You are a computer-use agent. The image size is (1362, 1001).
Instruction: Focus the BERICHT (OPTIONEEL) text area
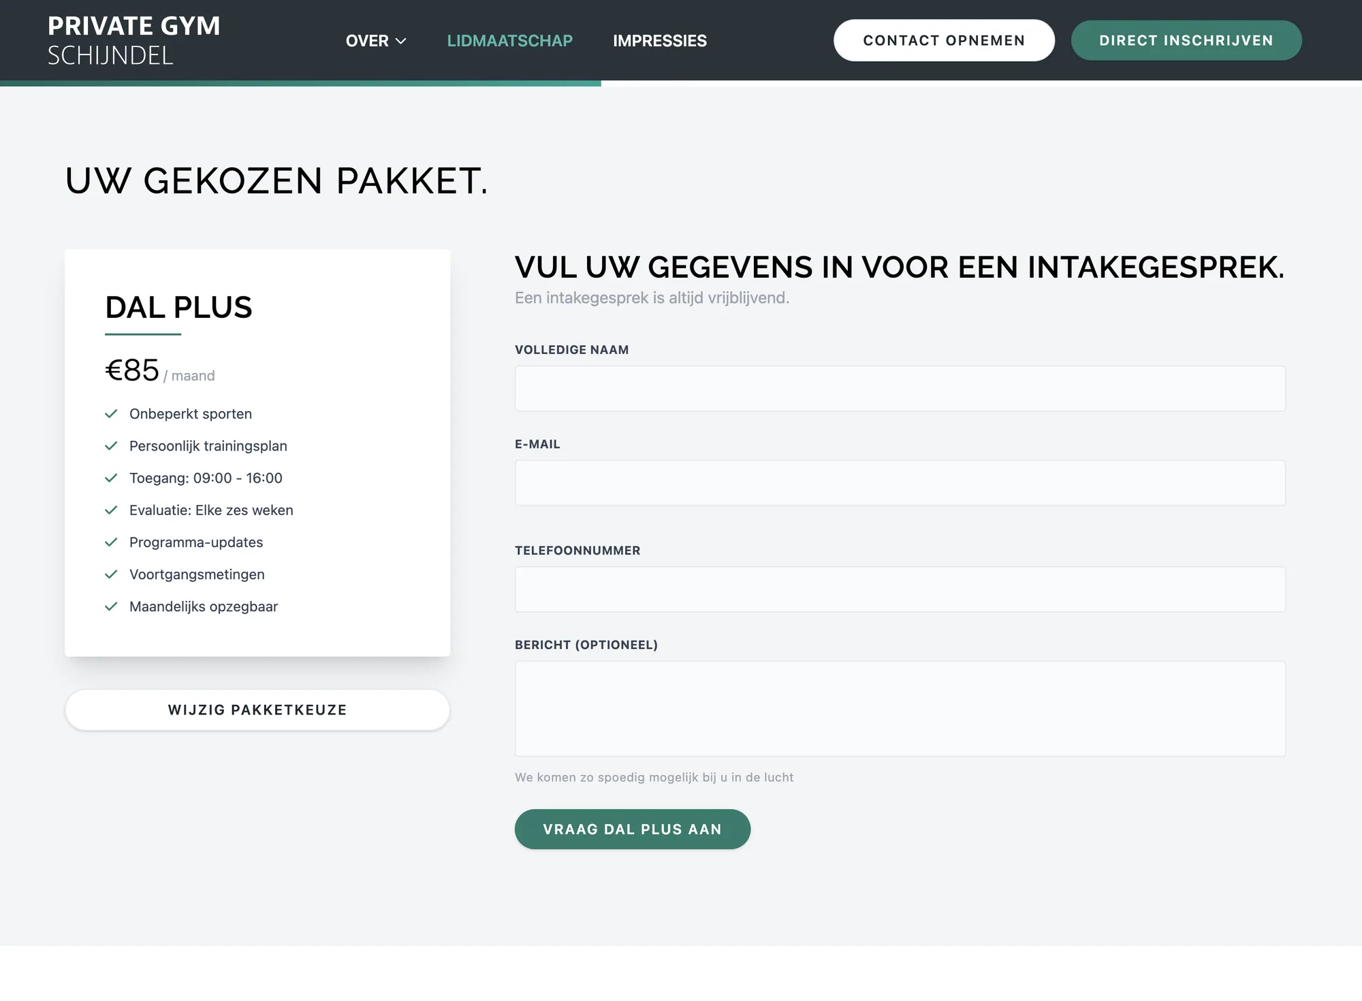click(x=900, y=708)
